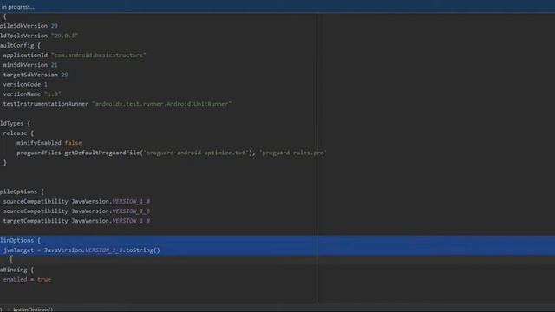Click the "1.0" versionName string value
This screenshot has width=555, height=312.
[x=53, y=94]
